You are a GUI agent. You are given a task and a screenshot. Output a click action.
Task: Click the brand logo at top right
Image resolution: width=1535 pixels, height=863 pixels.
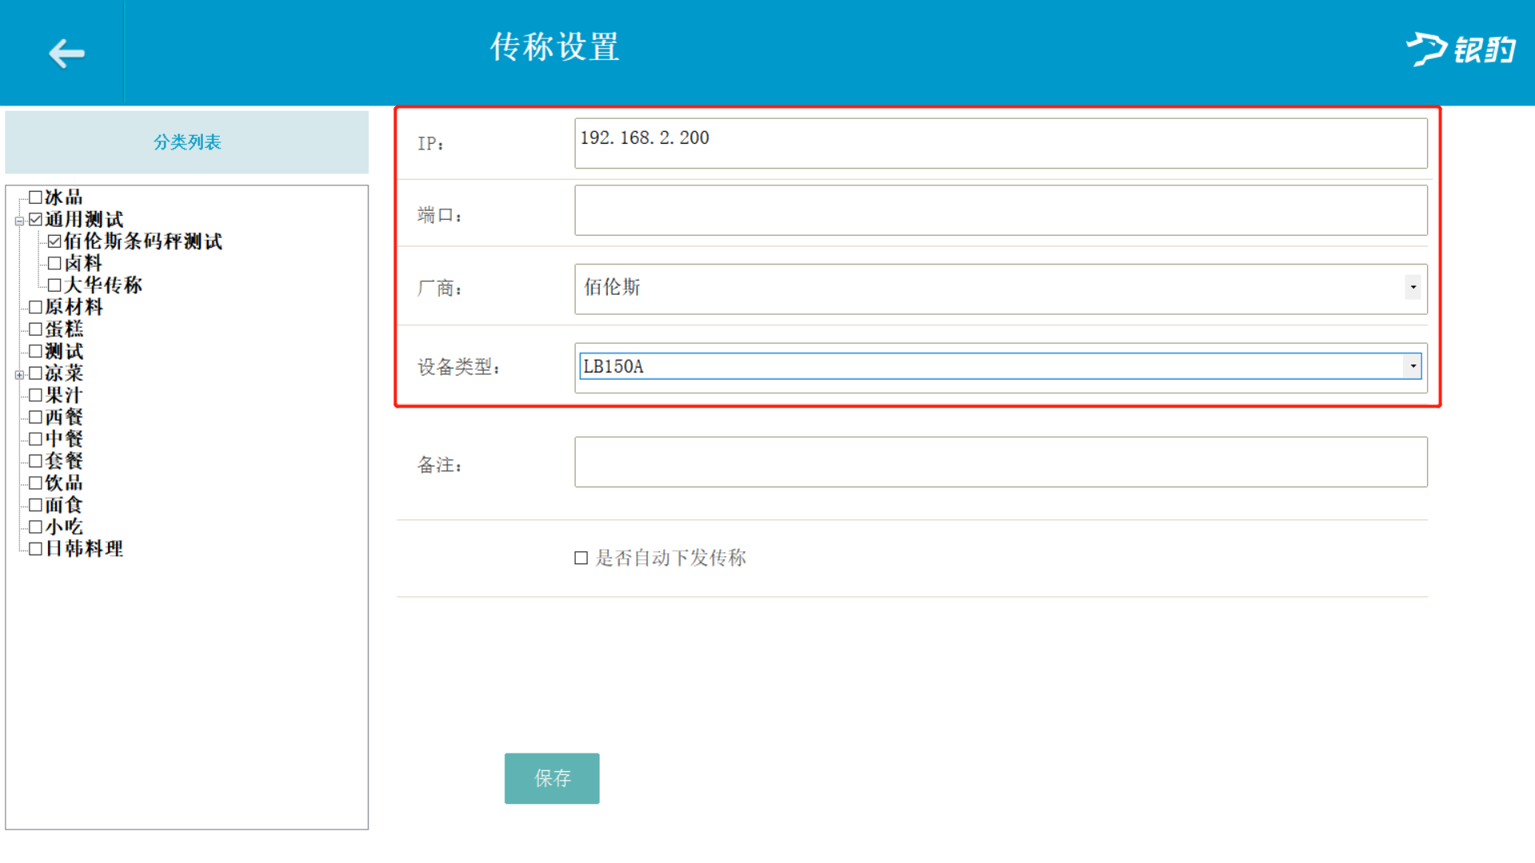click(1460, 50)
